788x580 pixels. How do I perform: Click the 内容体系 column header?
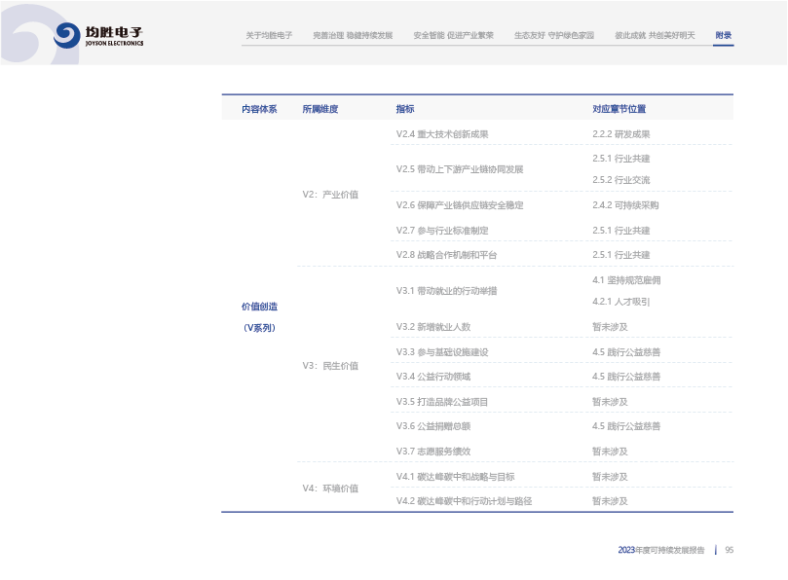coord(259,109)
